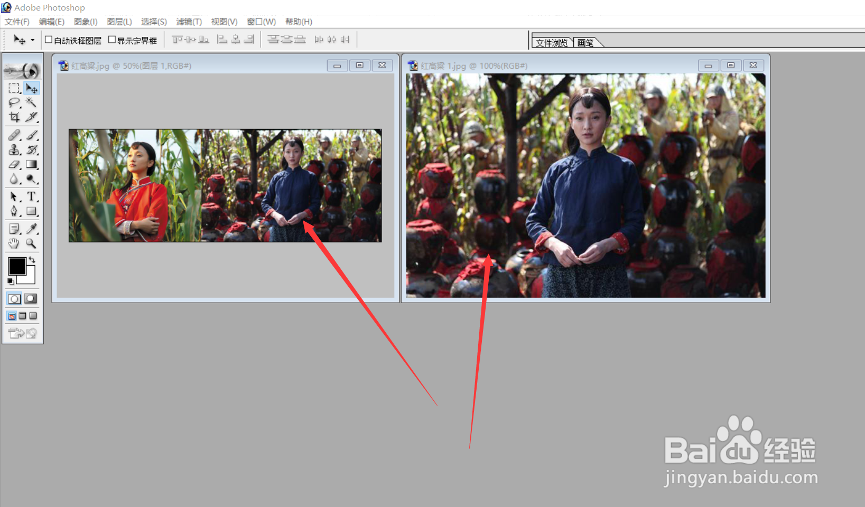Align bottom edges button
The width and height of the screenshot is (865, 507).
(x=203, y=40)
